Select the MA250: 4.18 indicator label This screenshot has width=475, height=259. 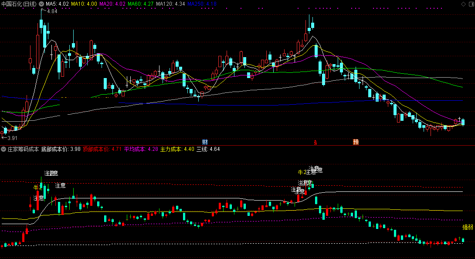coord(202,4)
